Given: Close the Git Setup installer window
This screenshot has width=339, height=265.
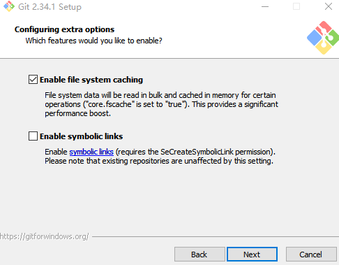Looking at the screenshot, I should 329,6.
